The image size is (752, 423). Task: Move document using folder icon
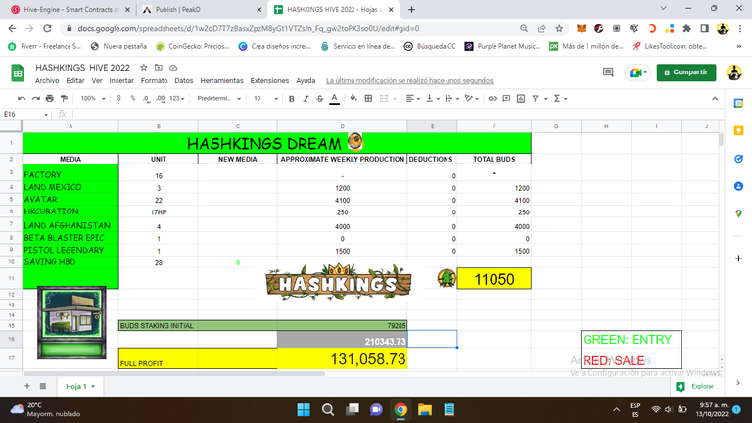click(x=159, y=68)
